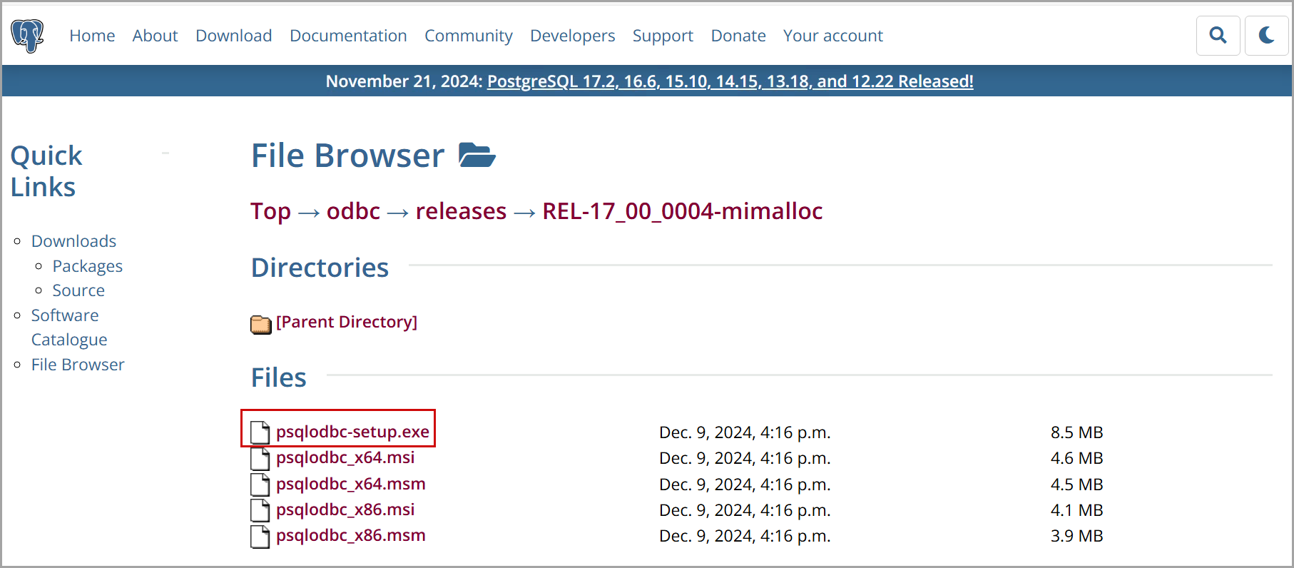Open the search magnifier icon
Image resolution: width=1294 pixels, height=568 pixels.
[x=1218, y=36]
